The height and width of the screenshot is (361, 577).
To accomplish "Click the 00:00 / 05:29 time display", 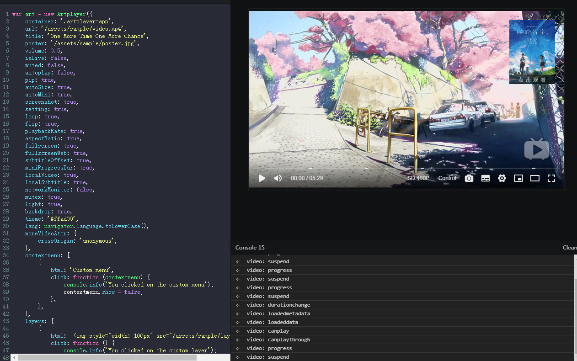I will (307, 178).
